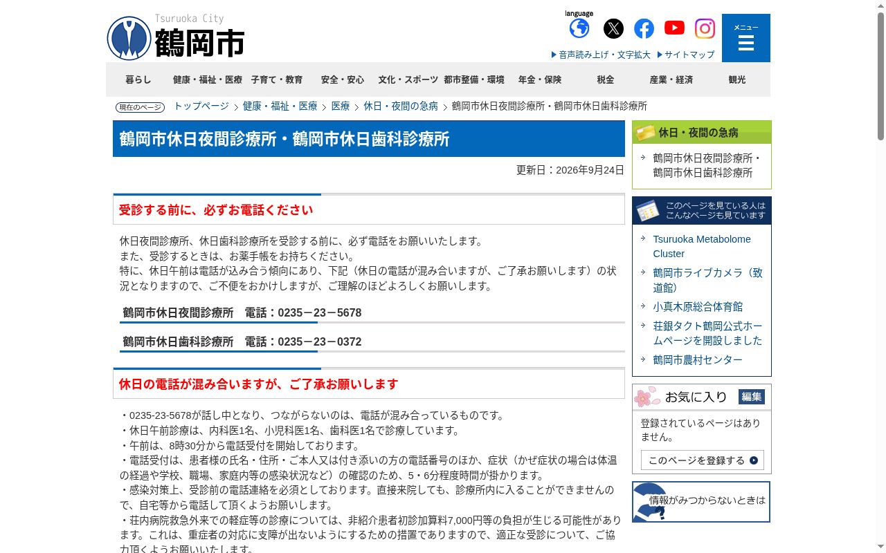Open 鶴岡市ライブカメラ（致道館） link
The height and width of the screenshot is (553, 886).
tap(708, 280)
